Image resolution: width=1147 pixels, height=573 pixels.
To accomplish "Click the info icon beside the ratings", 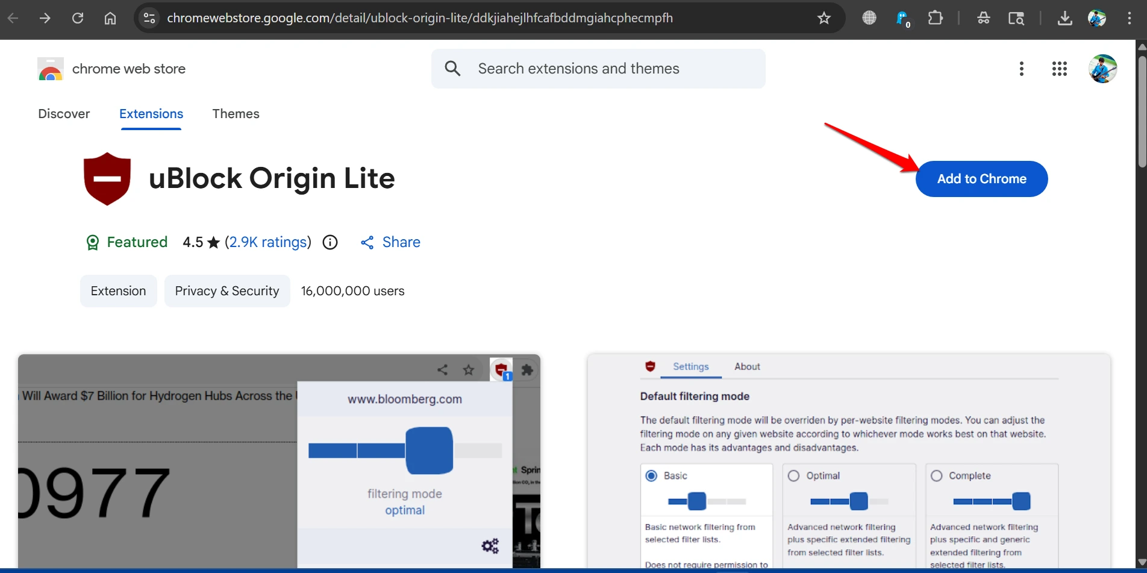I will pos(330,242).
